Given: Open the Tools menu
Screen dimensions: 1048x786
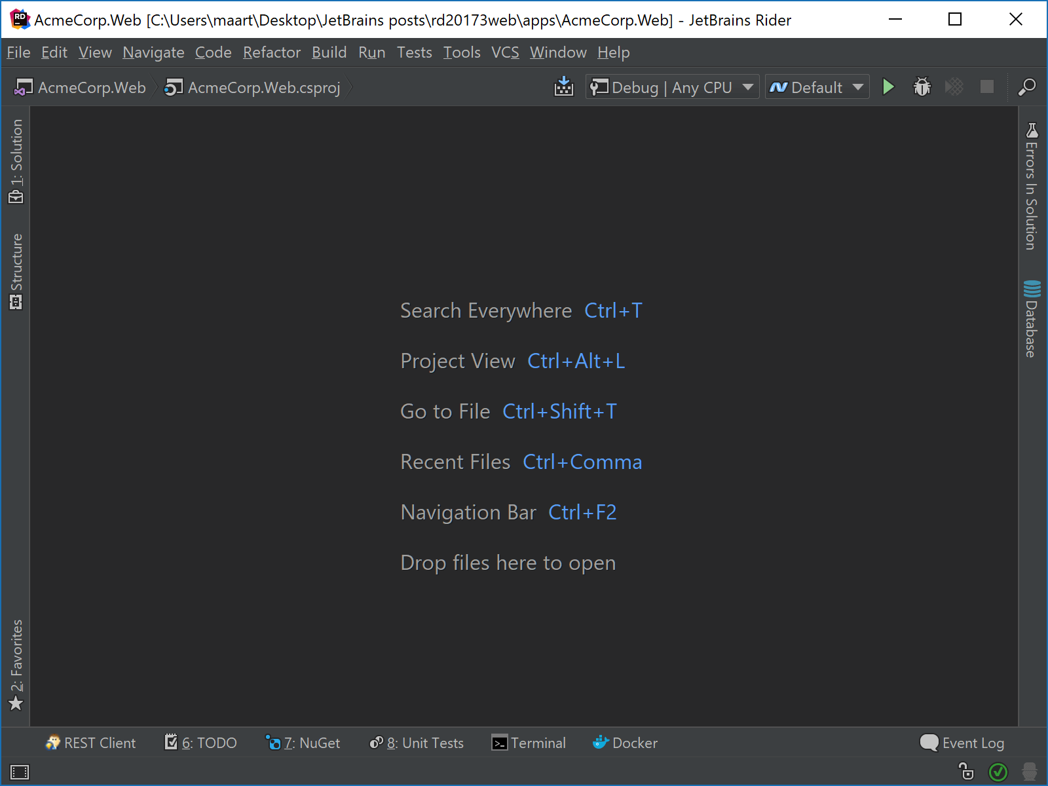Looking at the screenshot, I should tap(462, 52).
